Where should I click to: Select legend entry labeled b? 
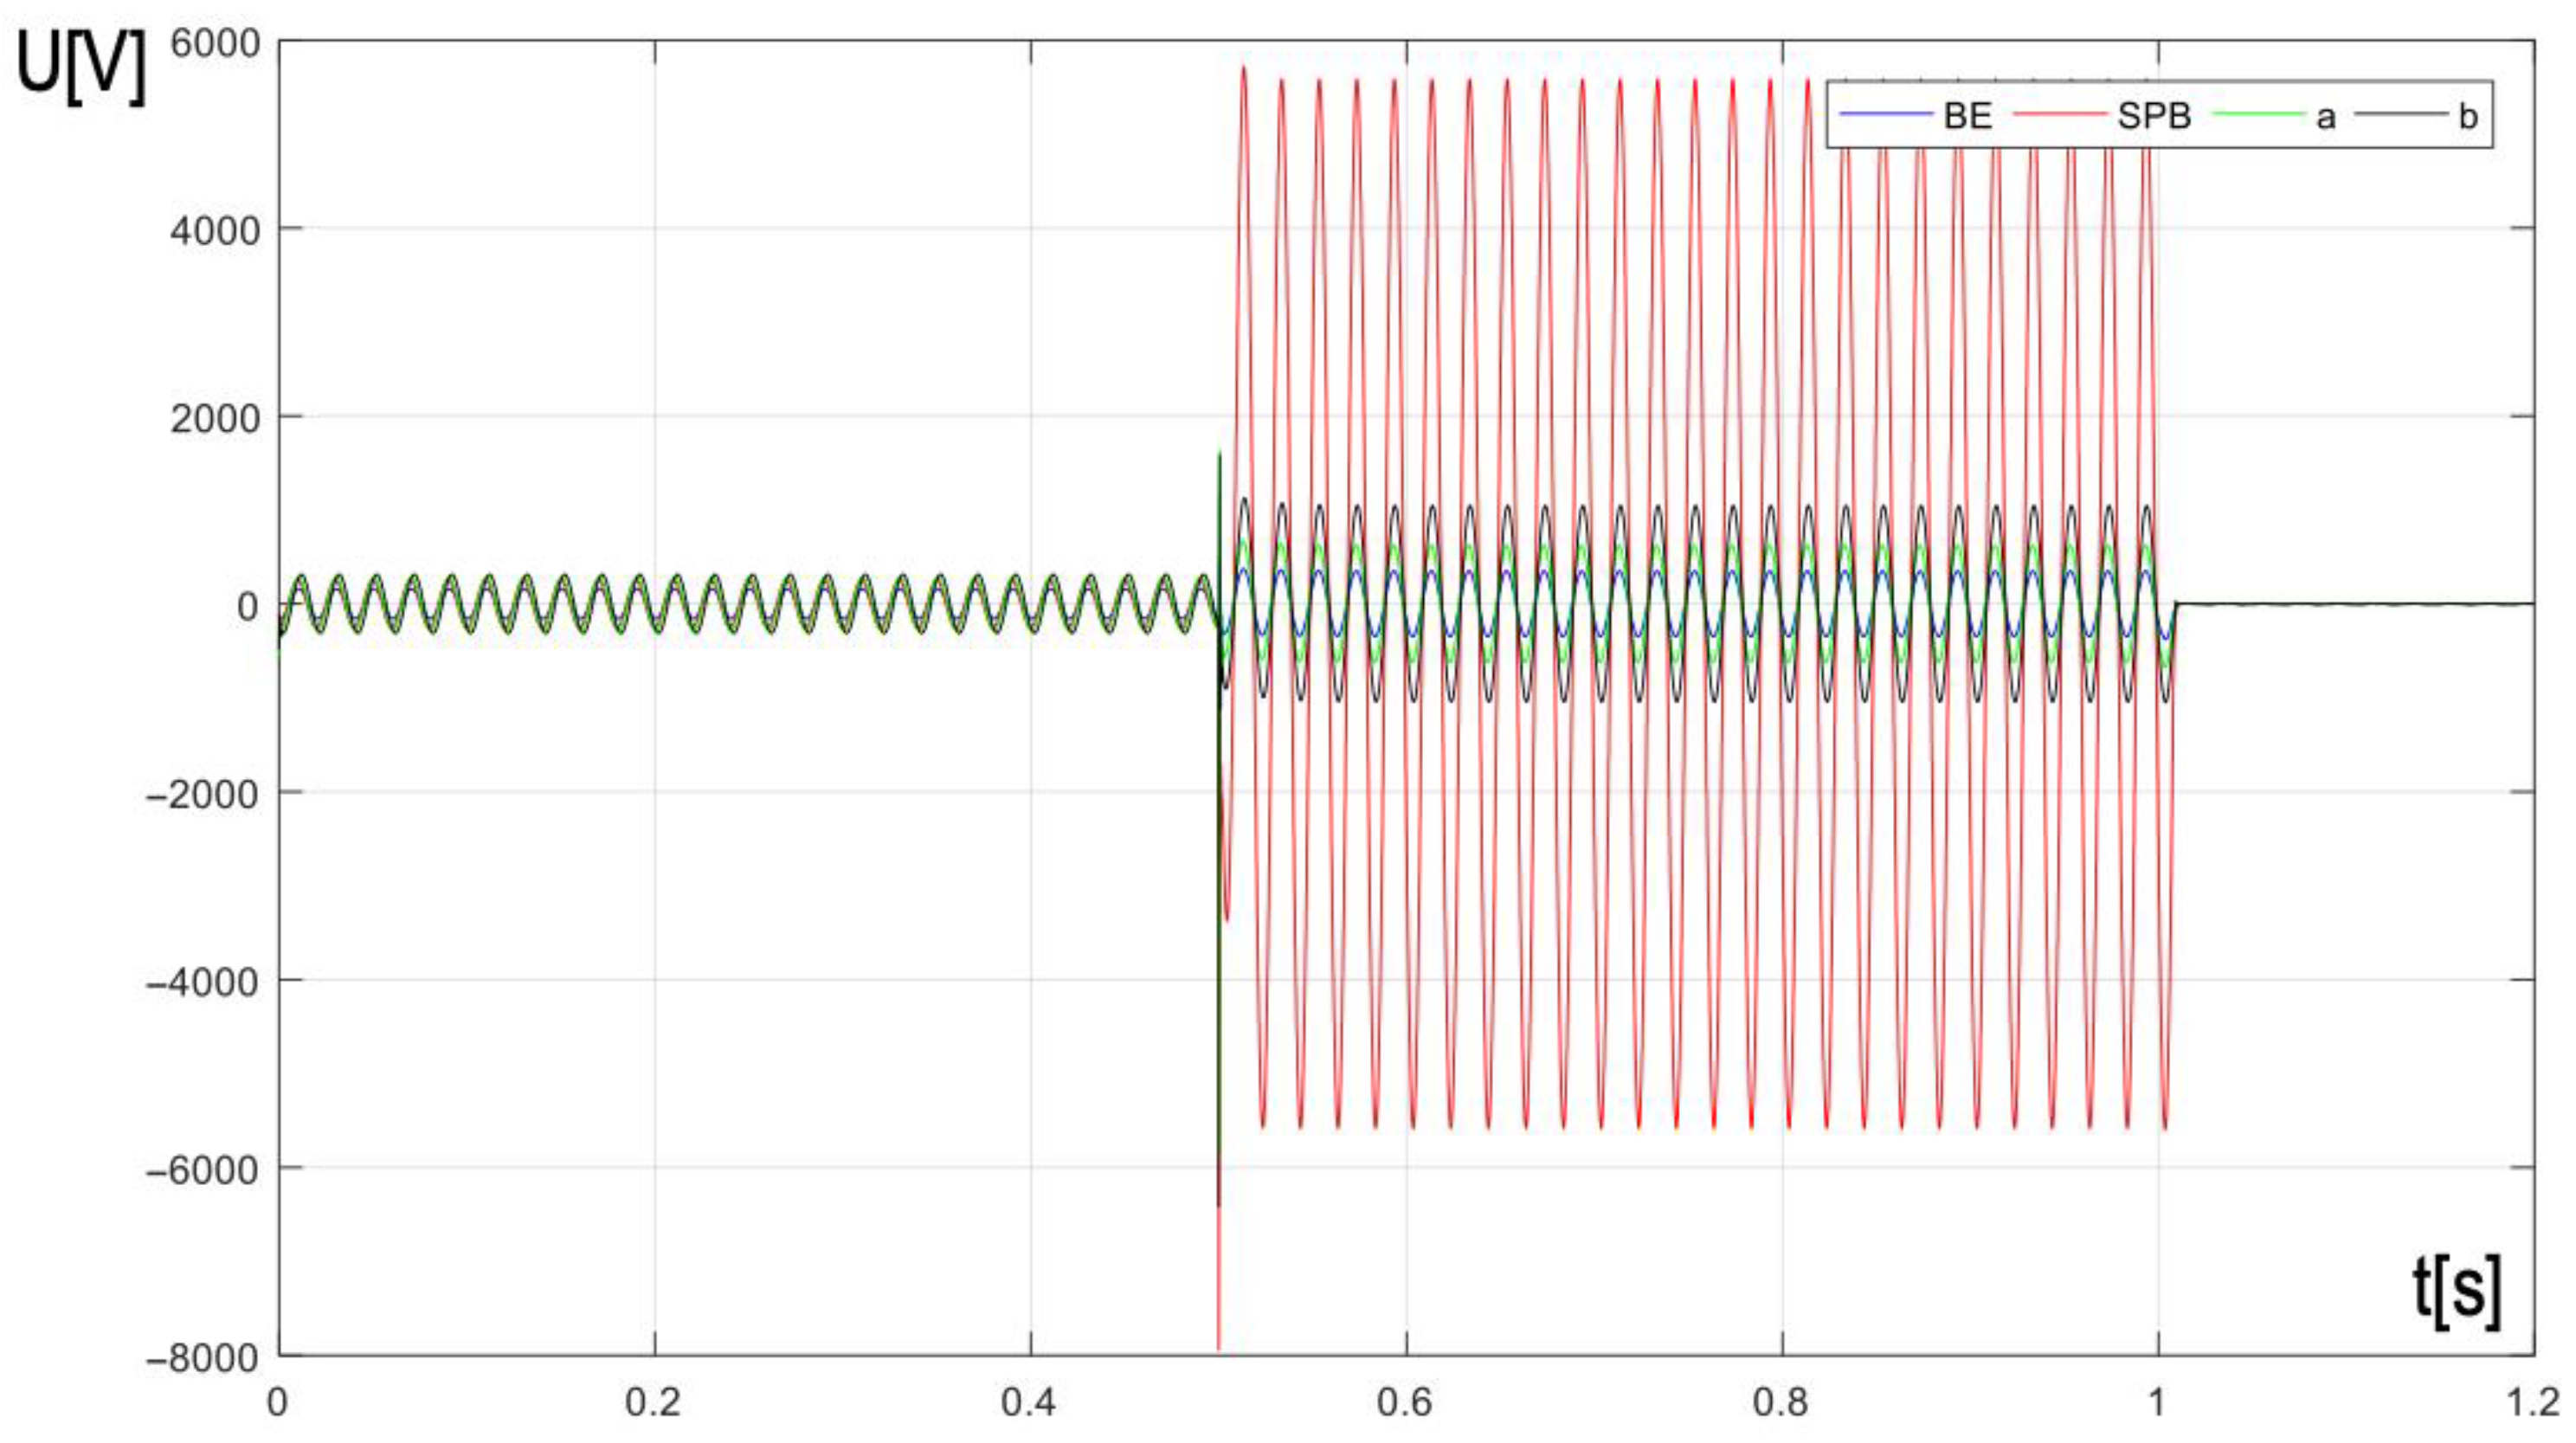pyautogui.click(x=2468, y=117)
